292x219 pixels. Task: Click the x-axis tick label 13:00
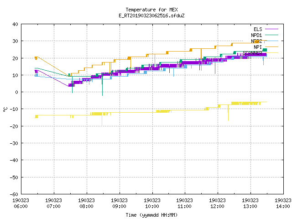coord(250,206)
